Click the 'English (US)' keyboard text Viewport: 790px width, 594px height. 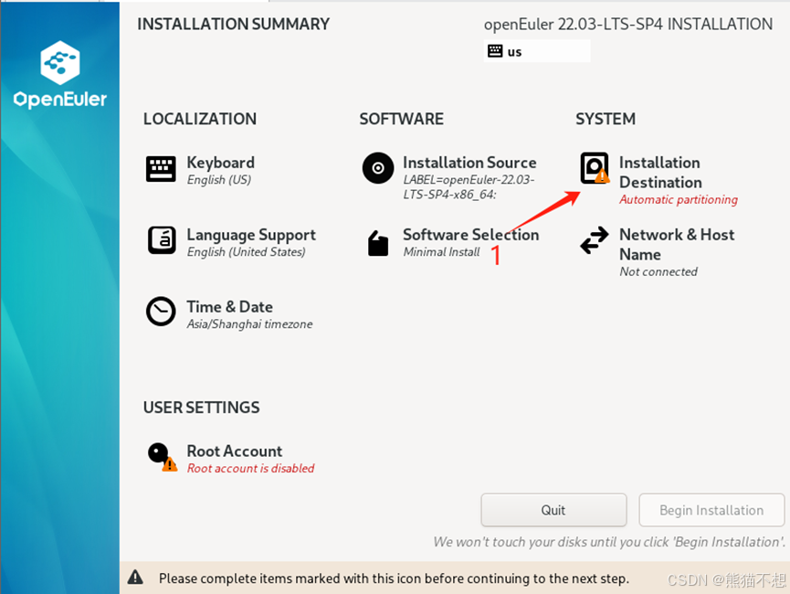tap(218, 180)
